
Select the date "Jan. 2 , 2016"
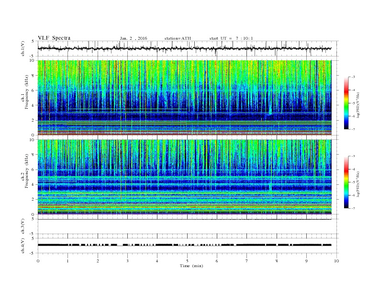134,38
